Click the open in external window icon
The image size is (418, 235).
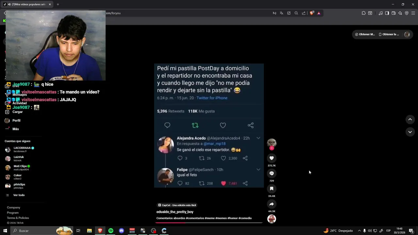click(x=289, y=13)
